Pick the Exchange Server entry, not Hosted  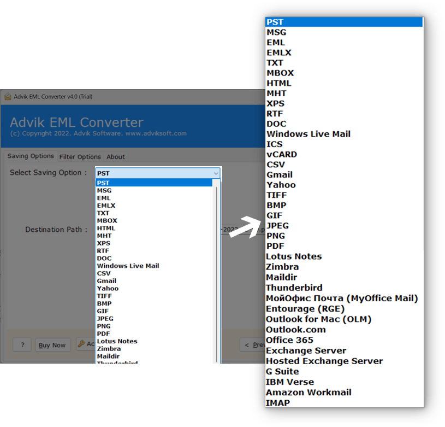[x=344, y=350]
